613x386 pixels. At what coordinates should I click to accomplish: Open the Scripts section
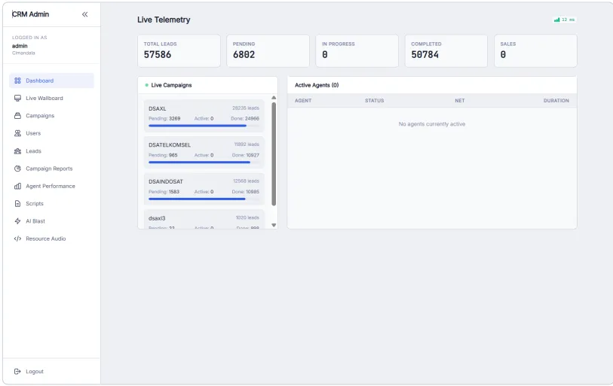51,204
